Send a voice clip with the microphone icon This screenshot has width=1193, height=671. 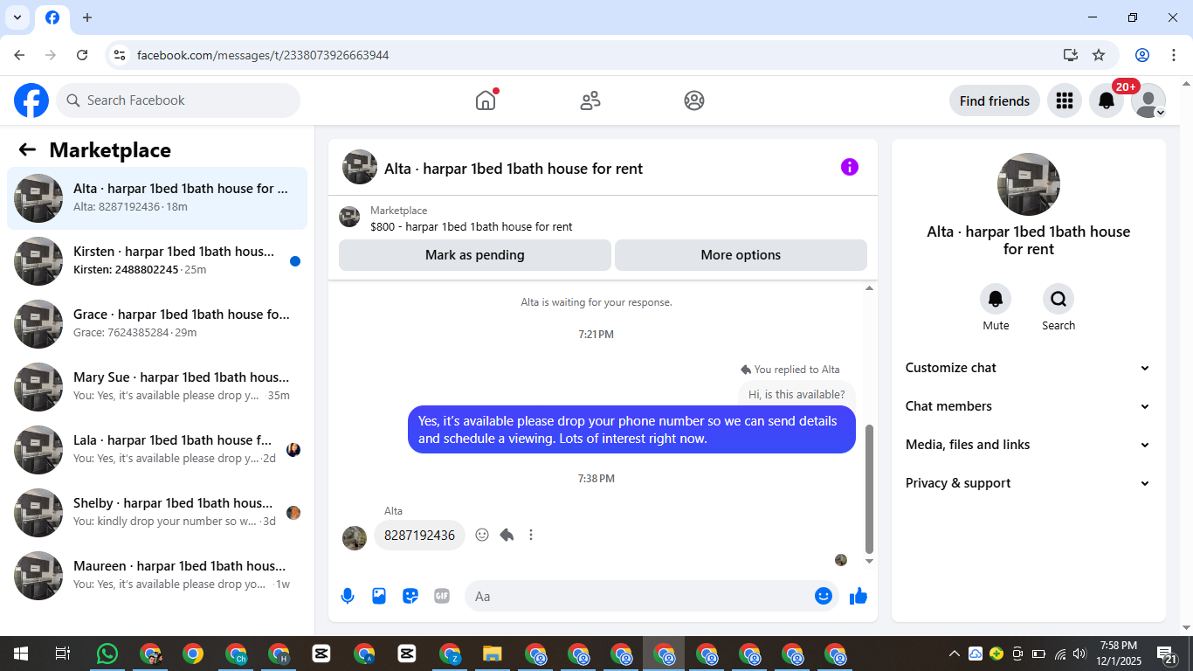click(x=348, y=596)
